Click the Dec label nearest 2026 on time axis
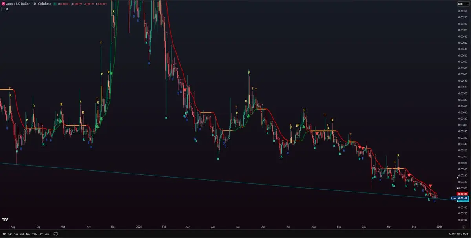This screenshot has width=471, height=238. (x=414, y=227)
